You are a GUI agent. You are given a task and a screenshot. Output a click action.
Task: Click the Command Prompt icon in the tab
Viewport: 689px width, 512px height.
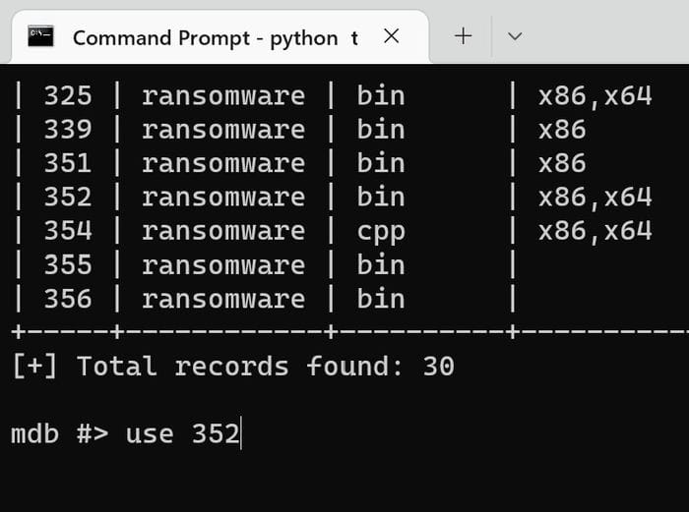pos(41,36)
